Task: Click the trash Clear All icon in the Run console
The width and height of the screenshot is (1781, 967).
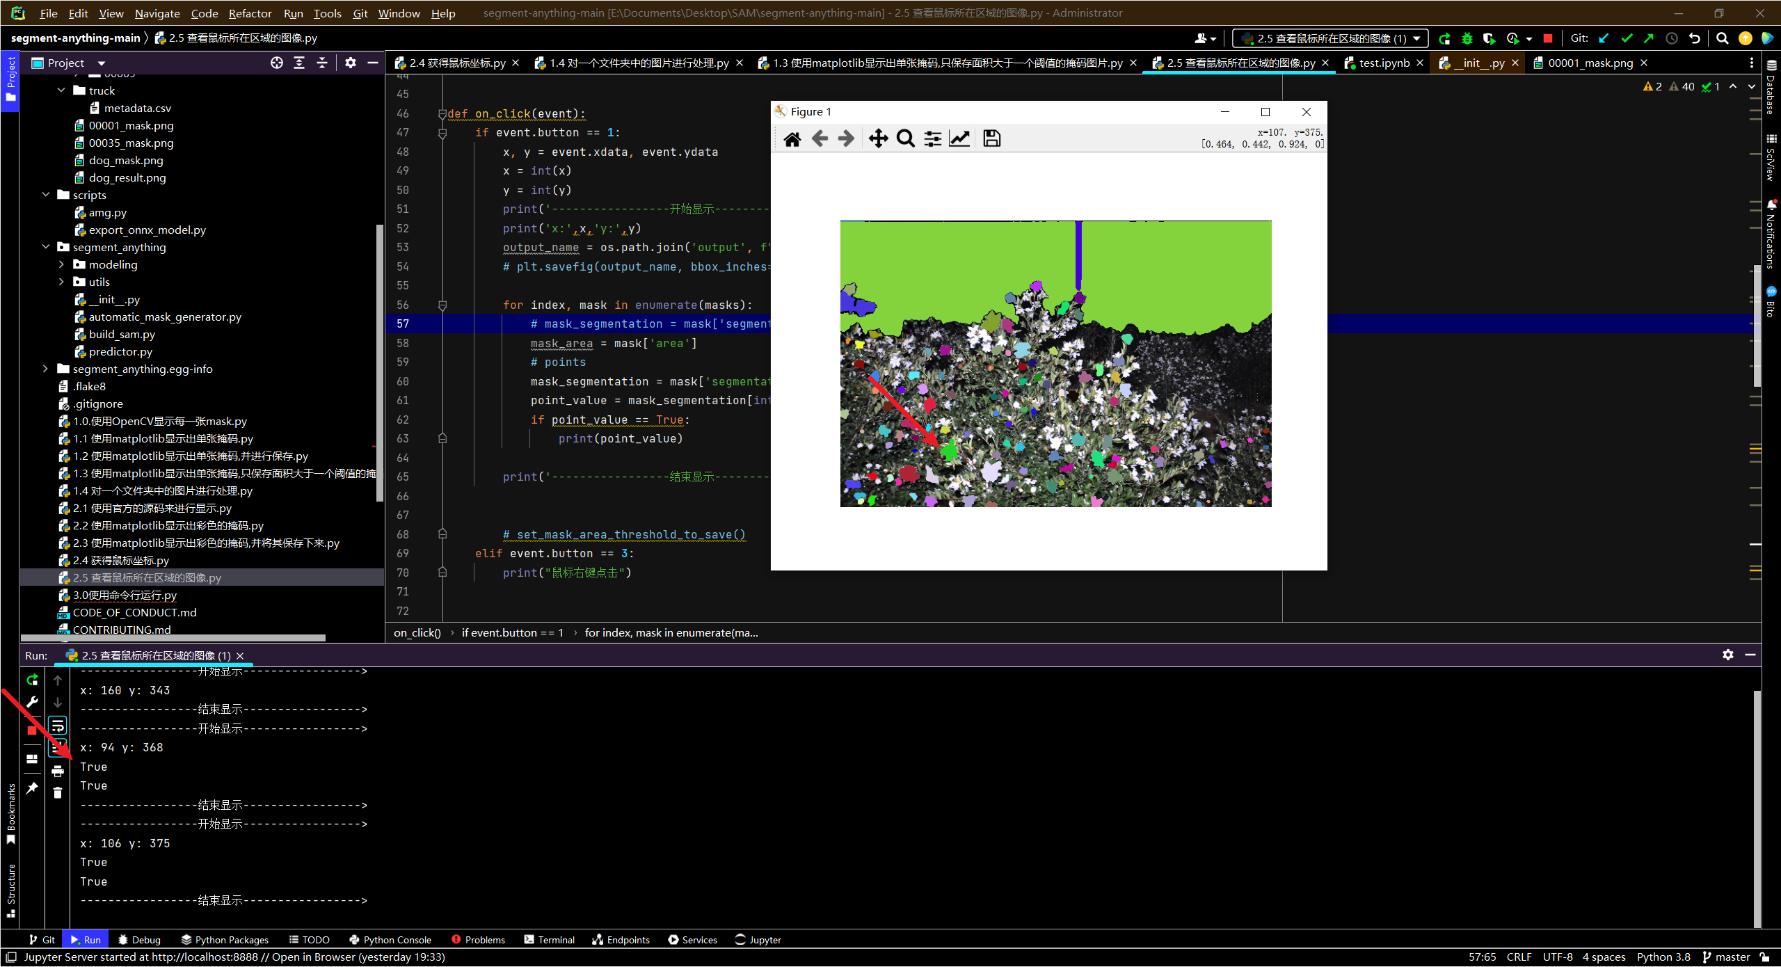Action: click(58, 793)
